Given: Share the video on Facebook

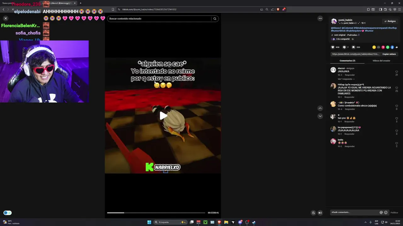Looking at the screenshot, I should 392,47.
